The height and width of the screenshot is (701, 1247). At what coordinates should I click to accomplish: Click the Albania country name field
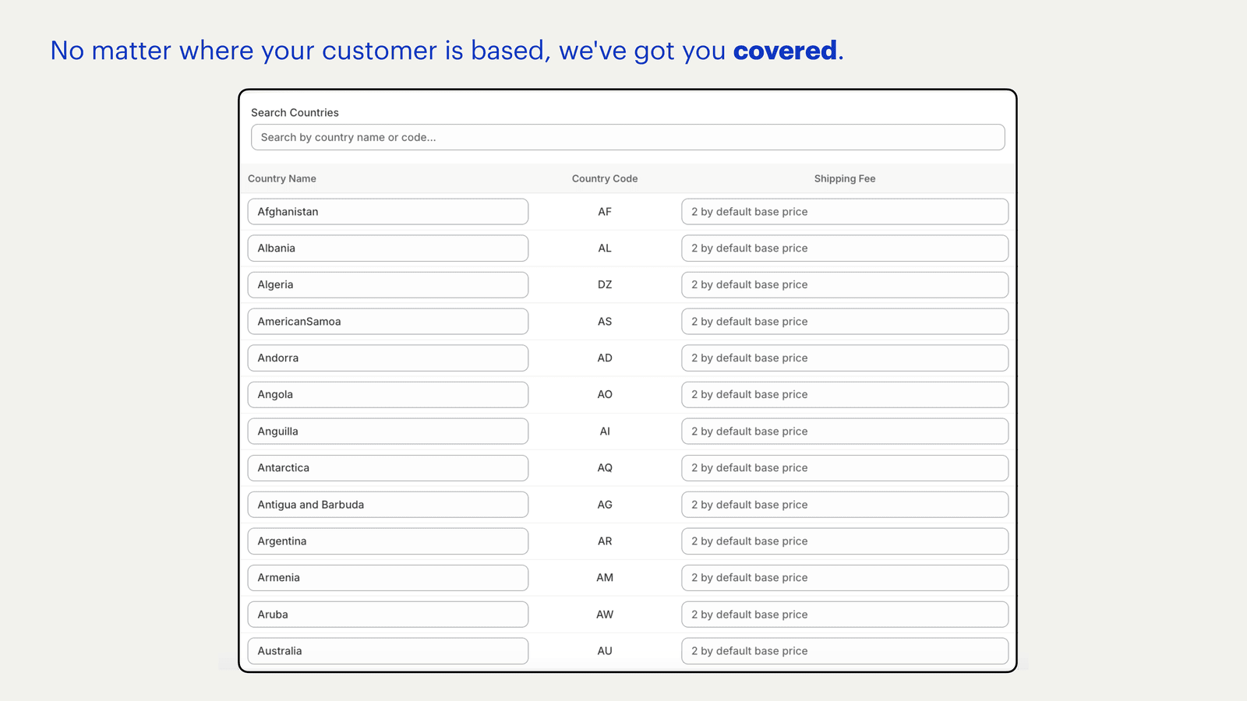coord(387,248)
